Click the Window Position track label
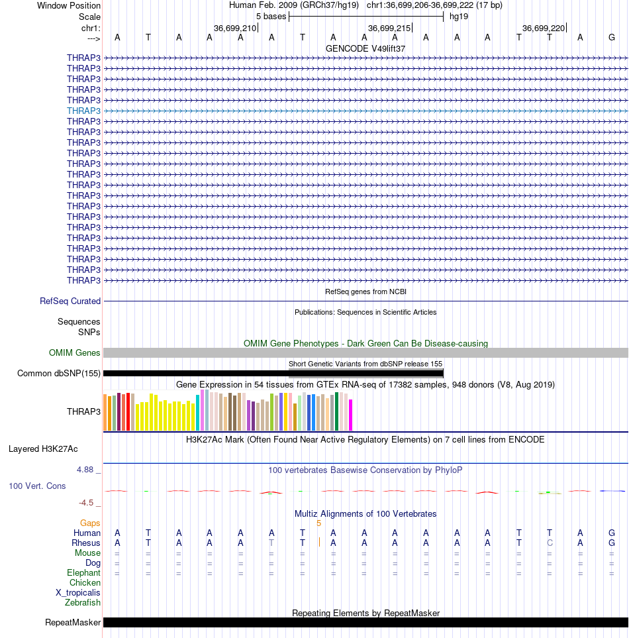The width and height of the screenshot is (629, 638). point(69,6)
